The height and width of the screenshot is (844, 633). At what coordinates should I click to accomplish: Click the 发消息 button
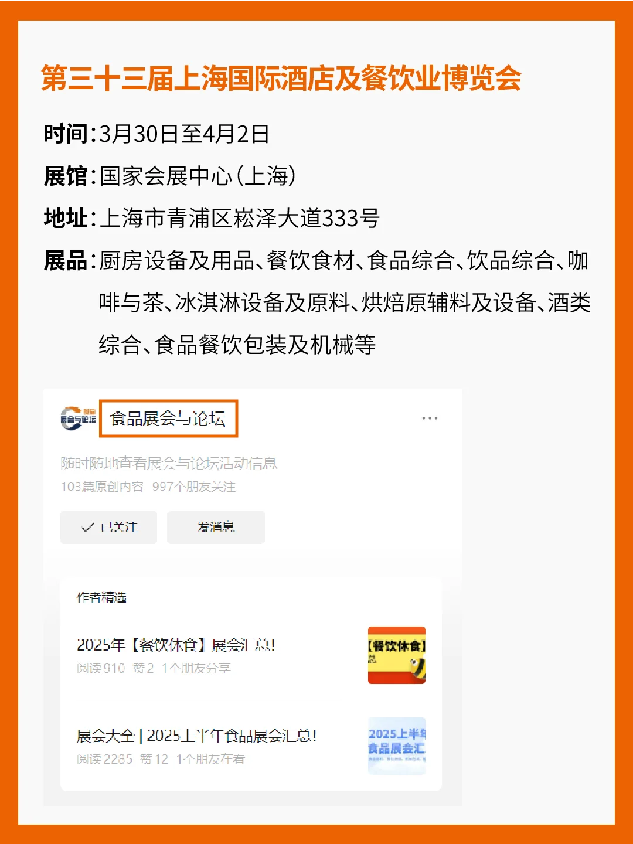[216, 527]
